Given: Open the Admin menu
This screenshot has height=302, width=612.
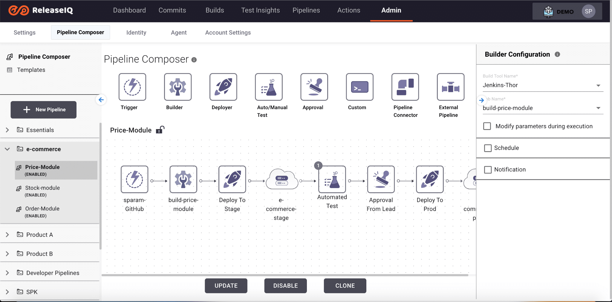Looking at the screenshot, I should coord(391,10).
